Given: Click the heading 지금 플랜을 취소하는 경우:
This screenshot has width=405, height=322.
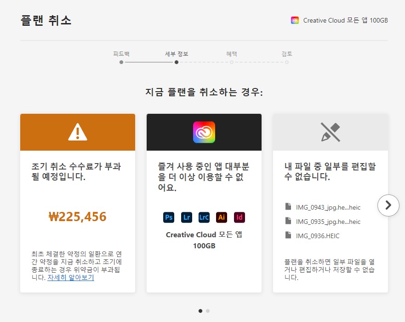Looking at the screenshot, I should (x=204, y=92).
